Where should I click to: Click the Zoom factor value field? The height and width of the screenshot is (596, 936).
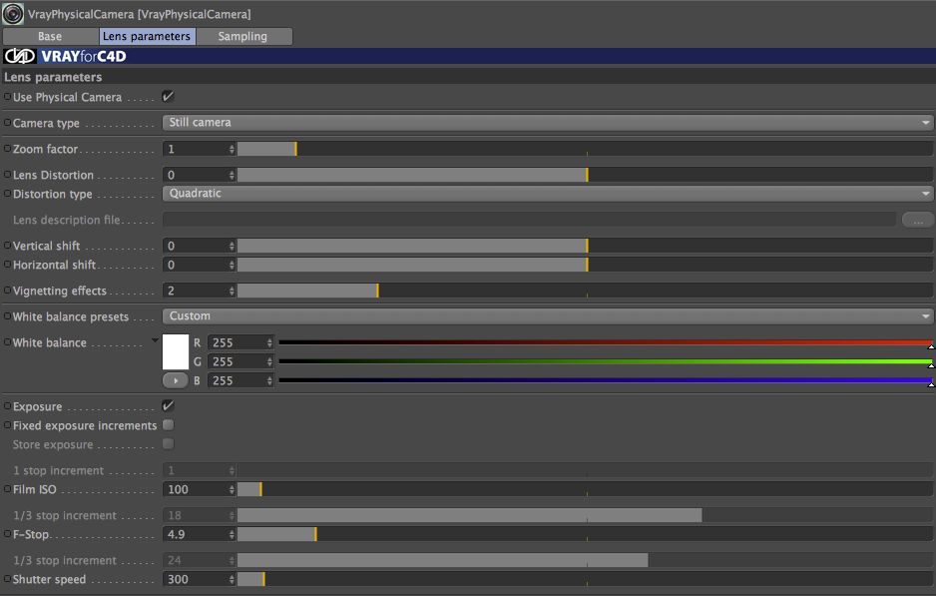[x=196, y=149]
